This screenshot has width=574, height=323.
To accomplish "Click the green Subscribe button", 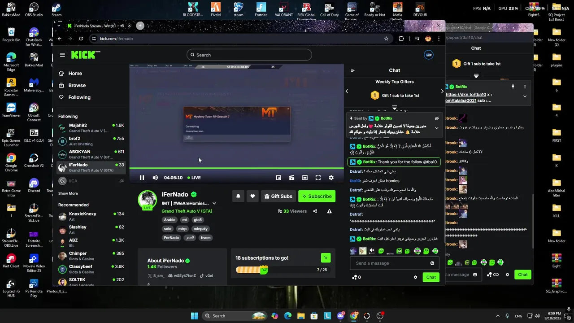I will [x=317, y=196].
